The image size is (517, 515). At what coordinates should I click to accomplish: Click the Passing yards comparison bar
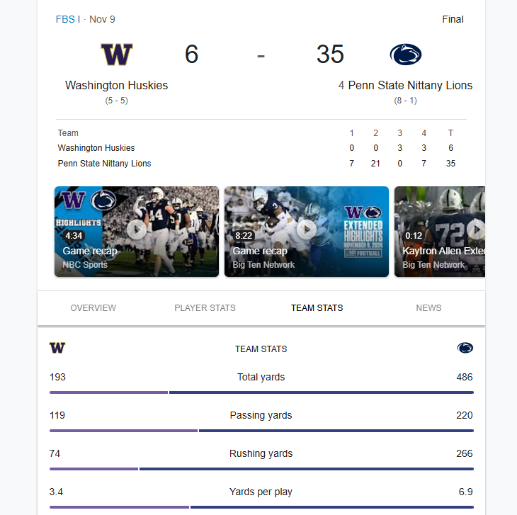click(261, 430)
